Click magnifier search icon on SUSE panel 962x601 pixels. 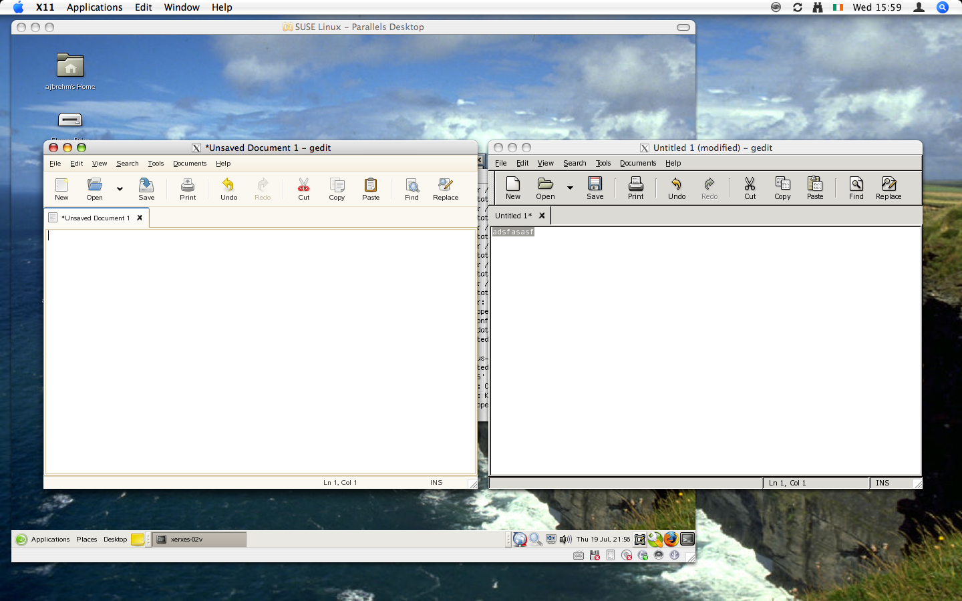tap(536, 540)
